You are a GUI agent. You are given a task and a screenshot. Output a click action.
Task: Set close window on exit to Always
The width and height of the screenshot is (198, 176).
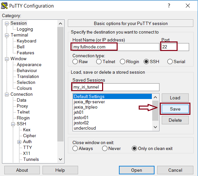point(75,148)
